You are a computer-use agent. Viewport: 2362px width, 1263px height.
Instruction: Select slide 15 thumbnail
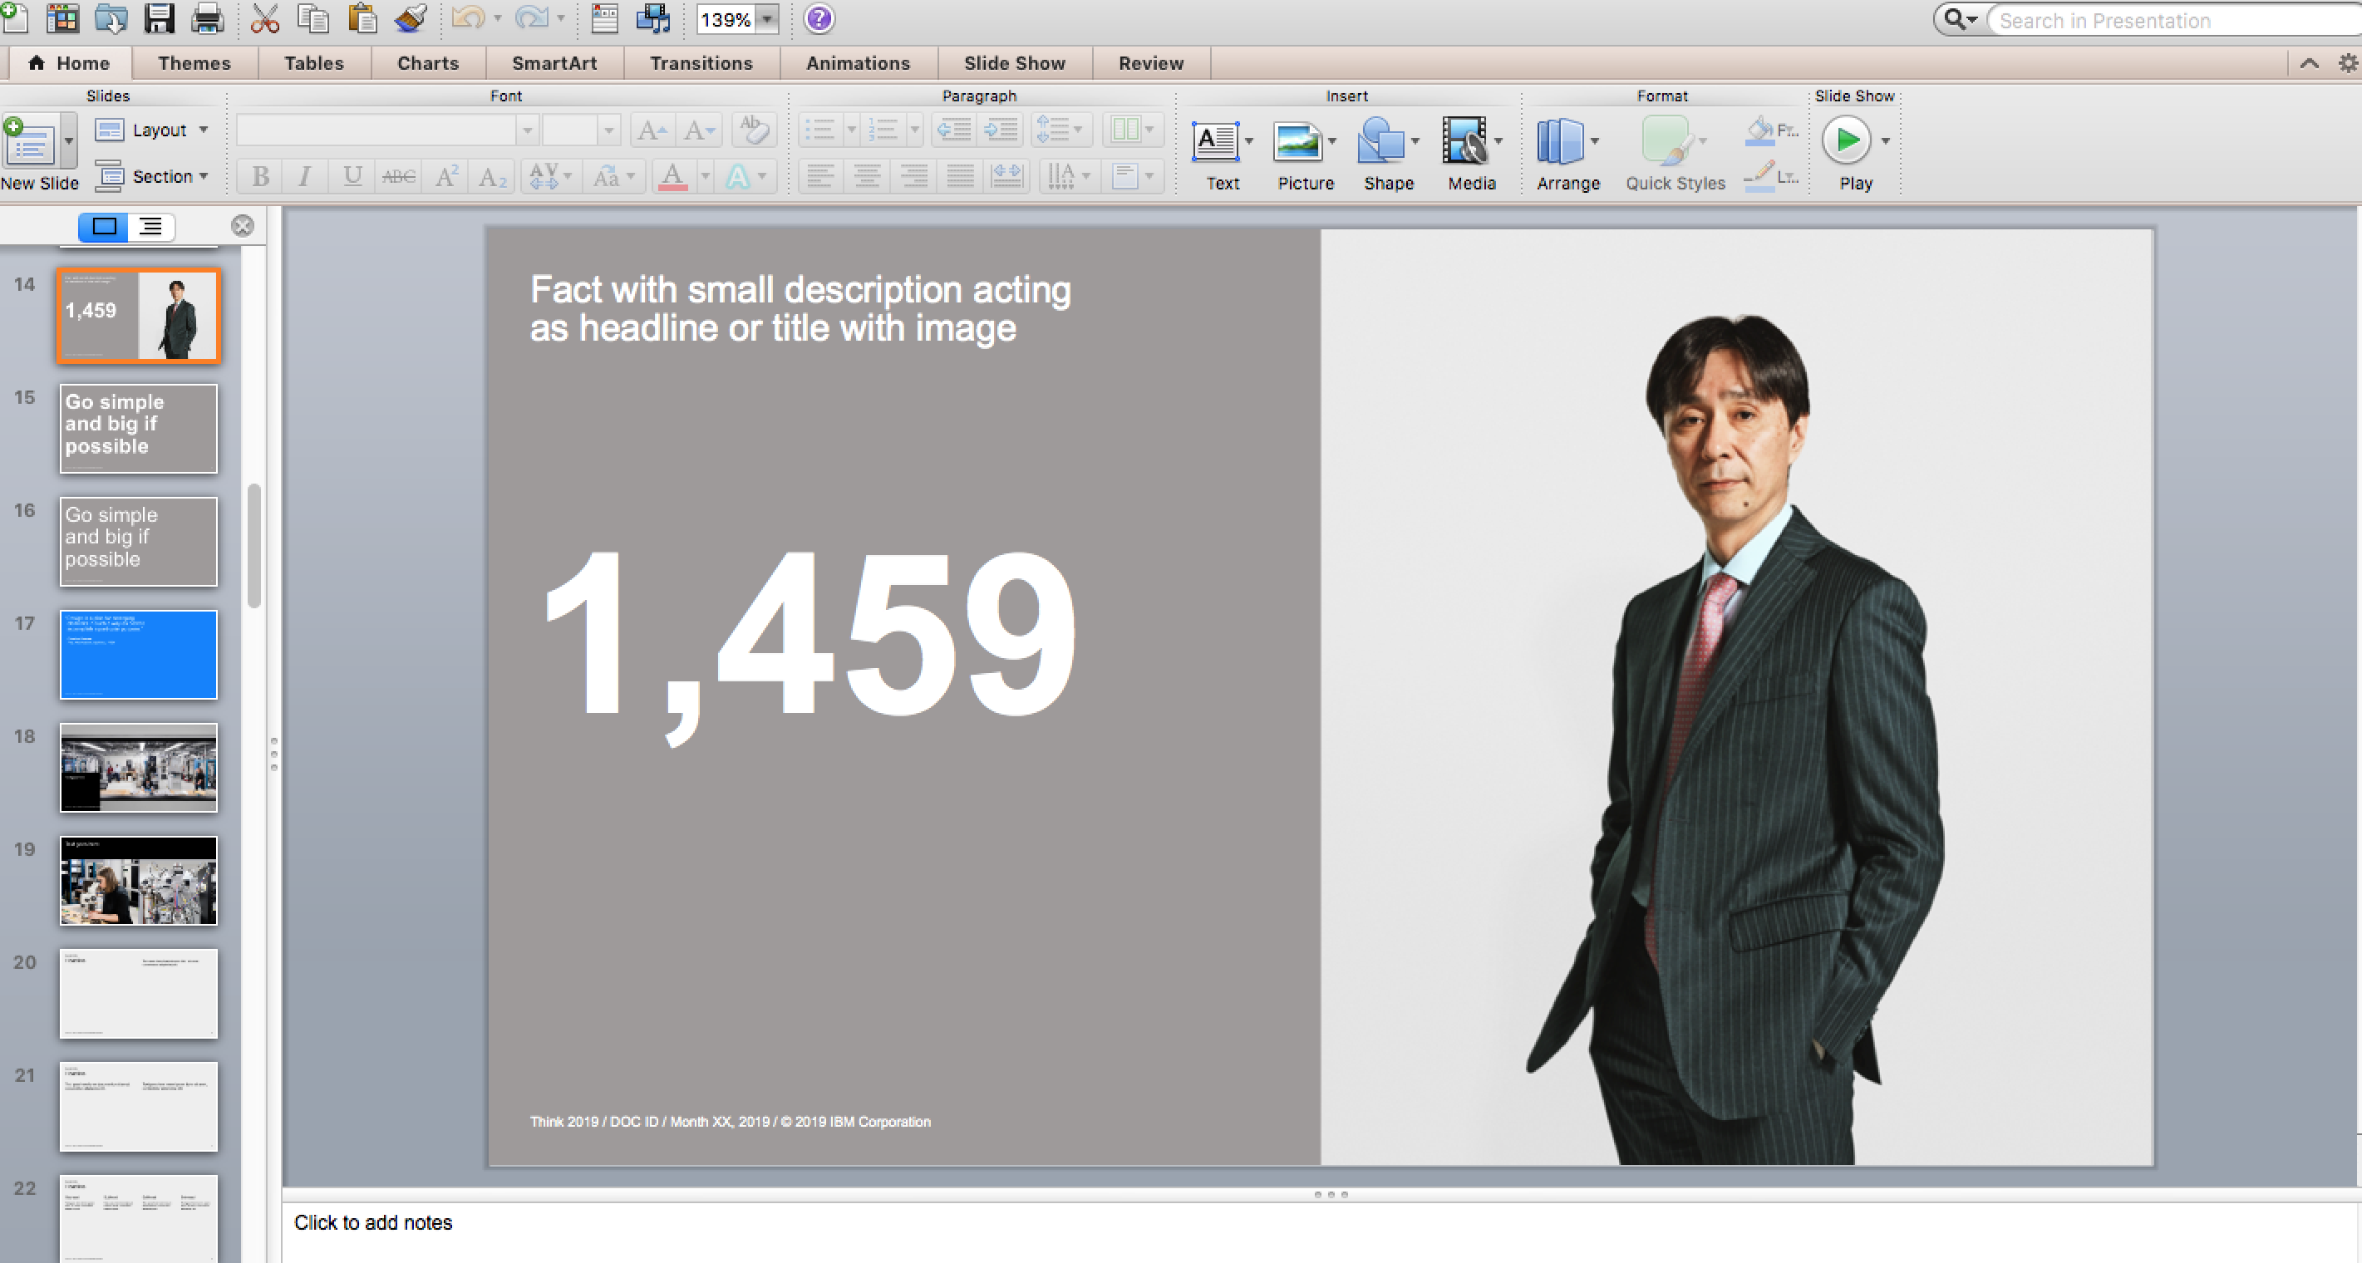point(139,429)
